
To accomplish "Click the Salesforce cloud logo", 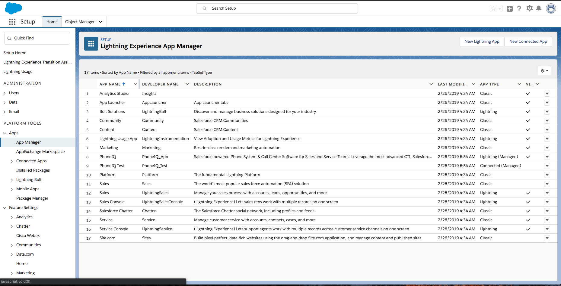I will click(13, 8).
